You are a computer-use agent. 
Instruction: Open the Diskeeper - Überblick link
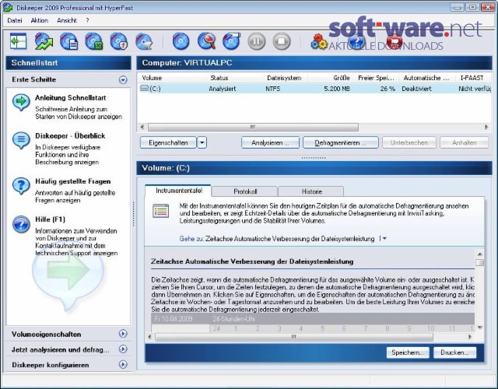(x=70, y=136)
